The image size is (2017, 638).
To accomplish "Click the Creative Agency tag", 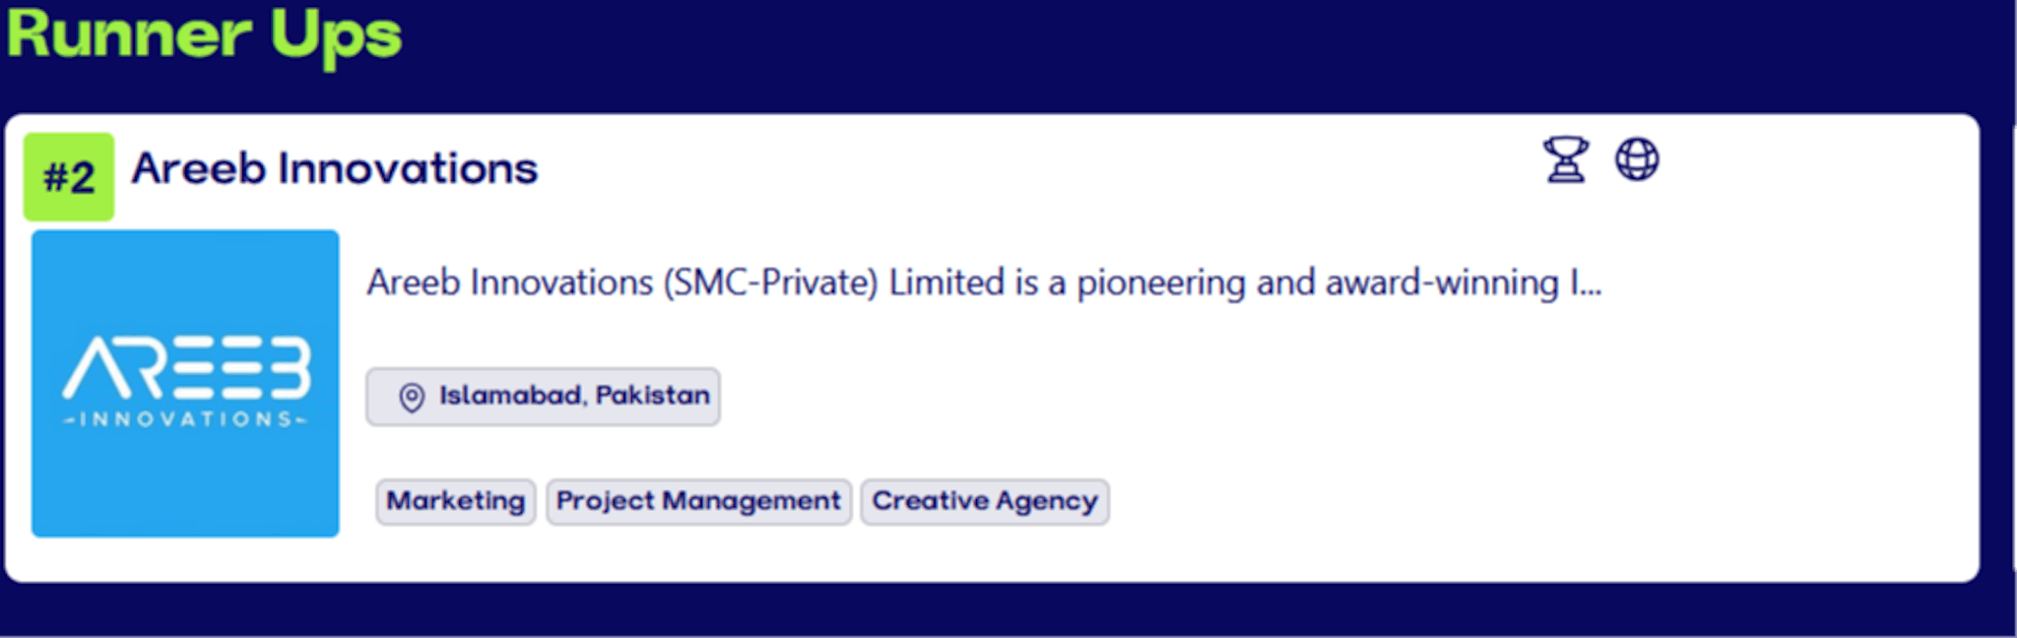I will tap(985, 501).
